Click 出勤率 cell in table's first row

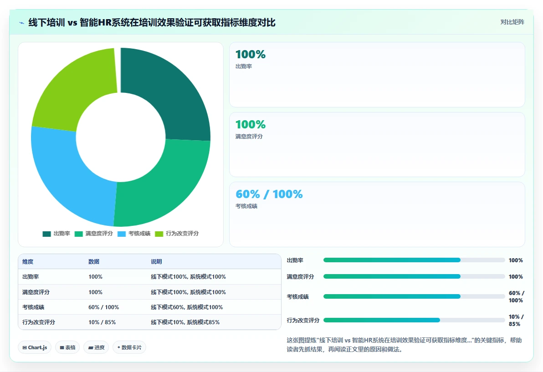click(x=31, y=277)
